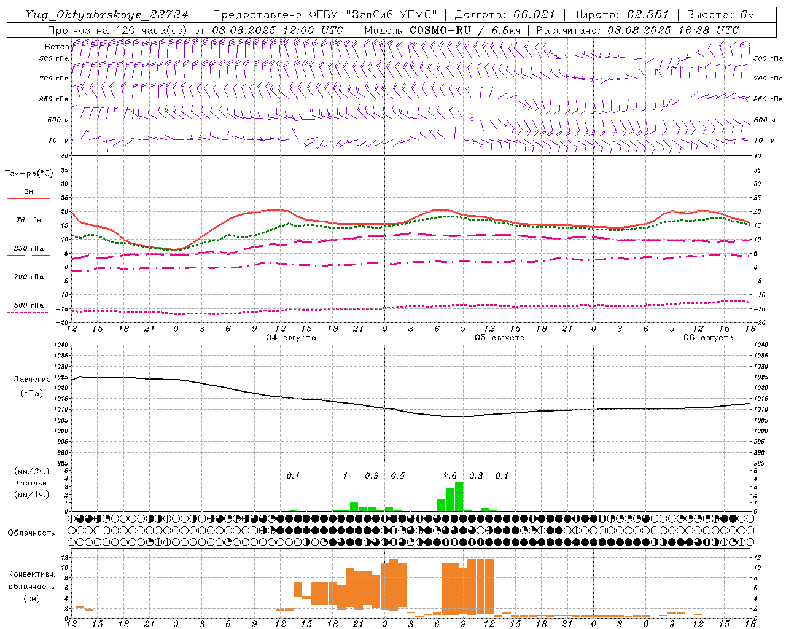Image resolution: width=786 pixels, height=629 pixels.
Task: Click the red 2м temperature legend line
Action: tap(28, 198)
